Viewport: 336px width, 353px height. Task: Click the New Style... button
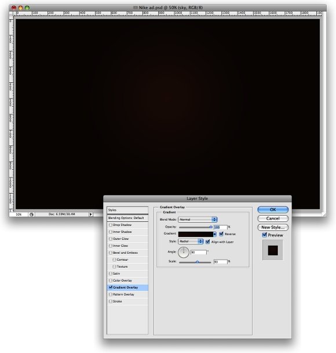[273, 227]
